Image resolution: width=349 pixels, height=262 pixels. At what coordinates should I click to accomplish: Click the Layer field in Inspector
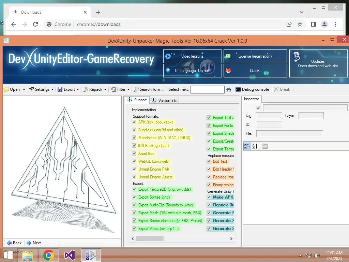click(x=311, y=116)
